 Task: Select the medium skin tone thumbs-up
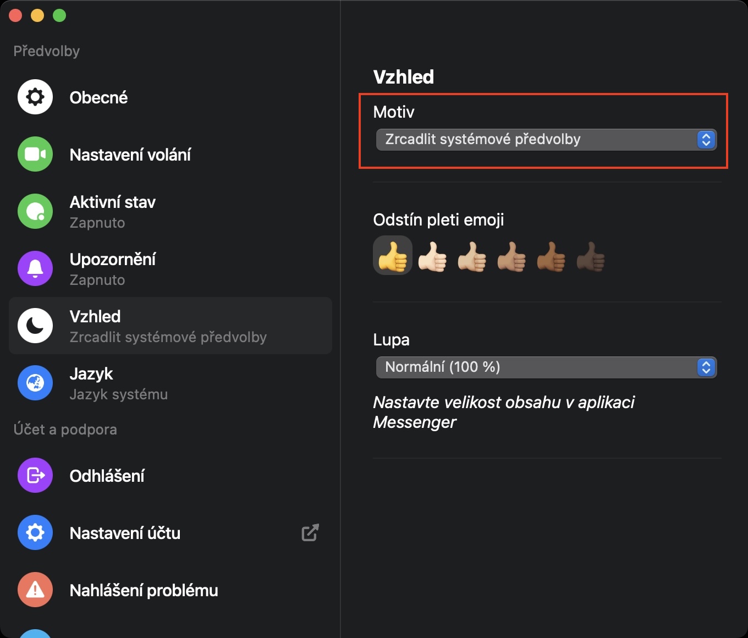[512, 257]
